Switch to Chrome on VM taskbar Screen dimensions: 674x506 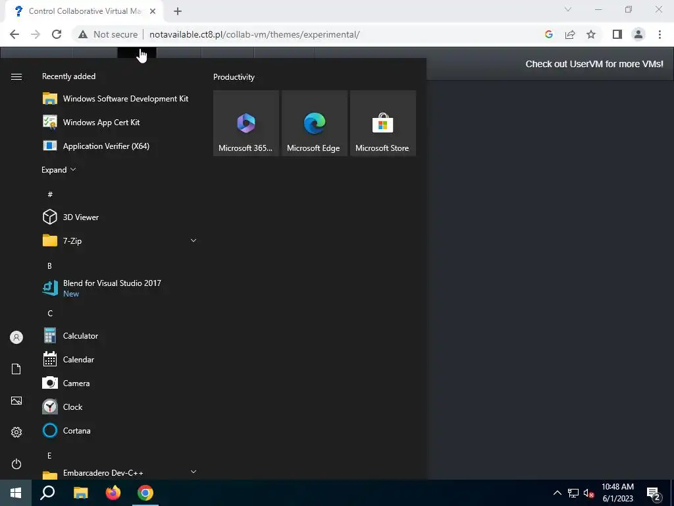click(145, 493)
